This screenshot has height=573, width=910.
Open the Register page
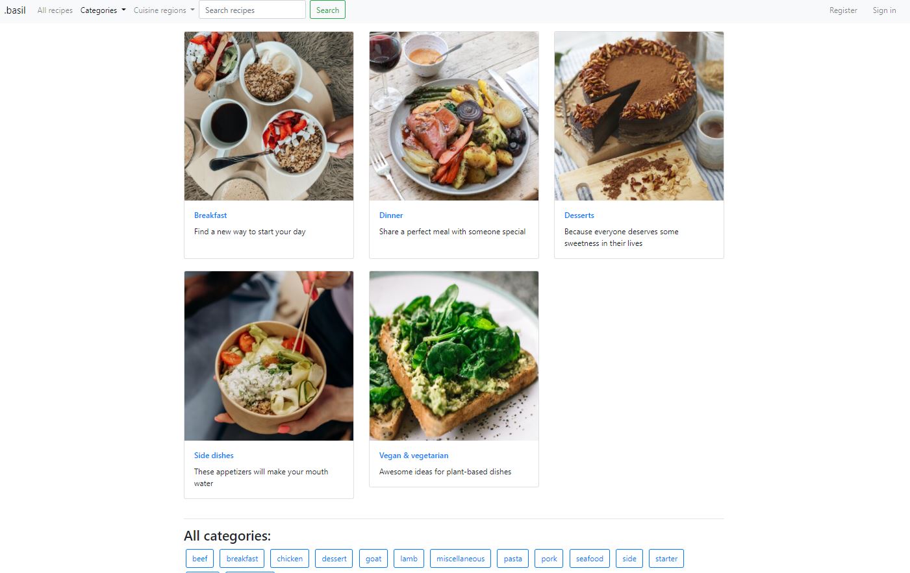tap(843, 10)
